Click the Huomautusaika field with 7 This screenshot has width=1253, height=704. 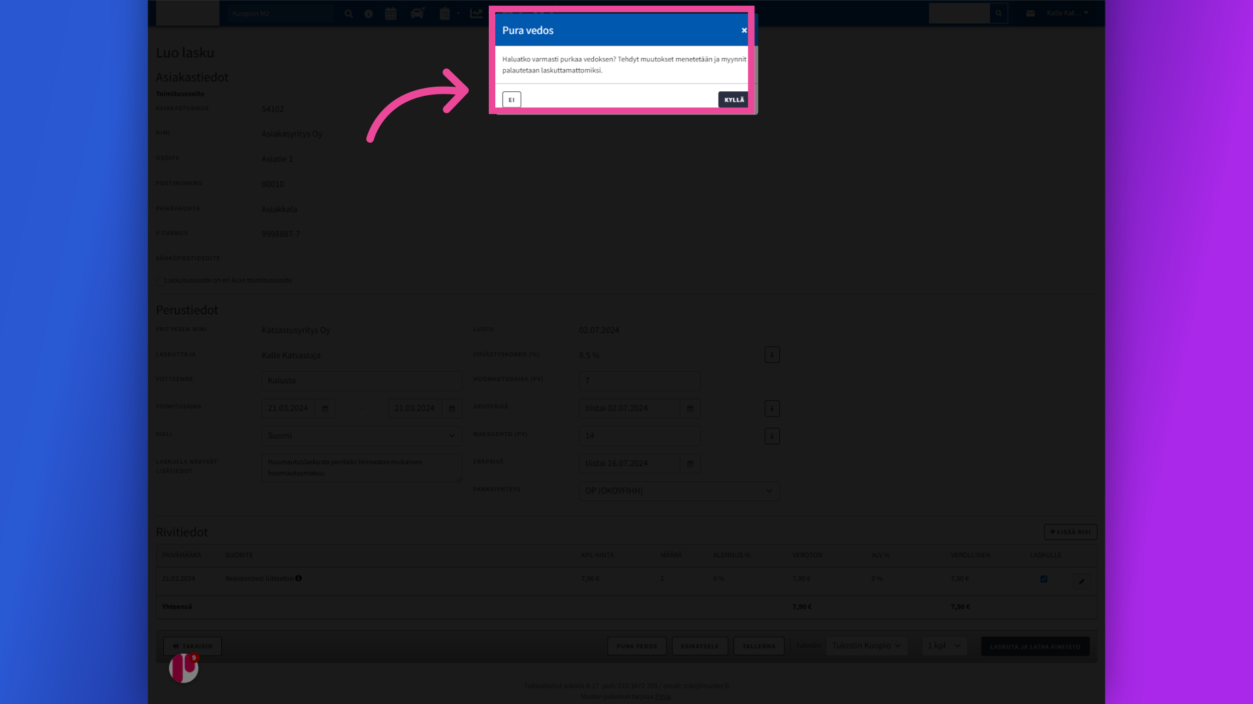(x=640, y=381)
